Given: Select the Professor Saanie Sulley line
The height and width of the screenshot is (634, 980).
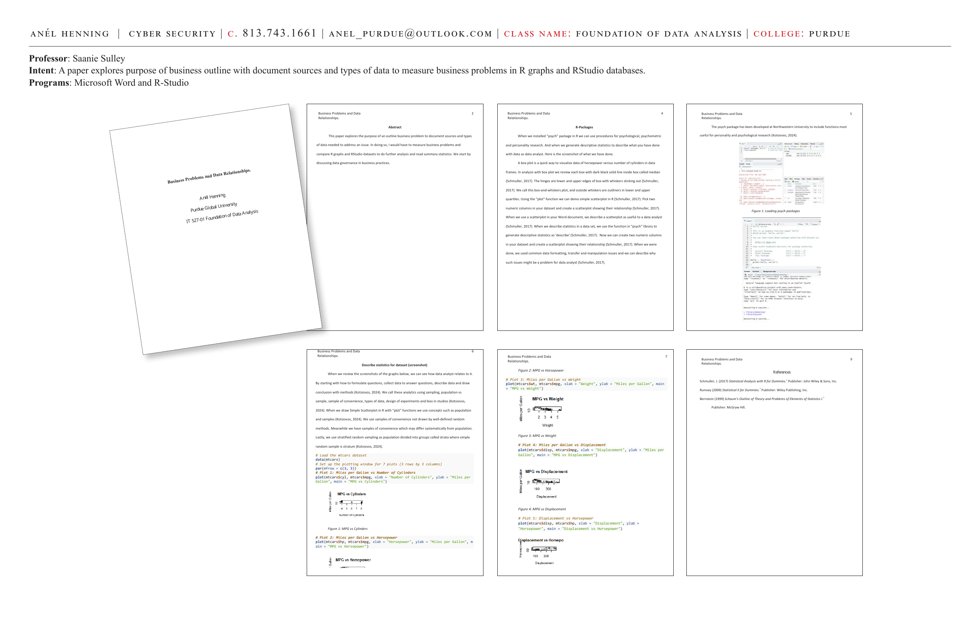Looking at the screenshot, I should (x=77, y=58).
